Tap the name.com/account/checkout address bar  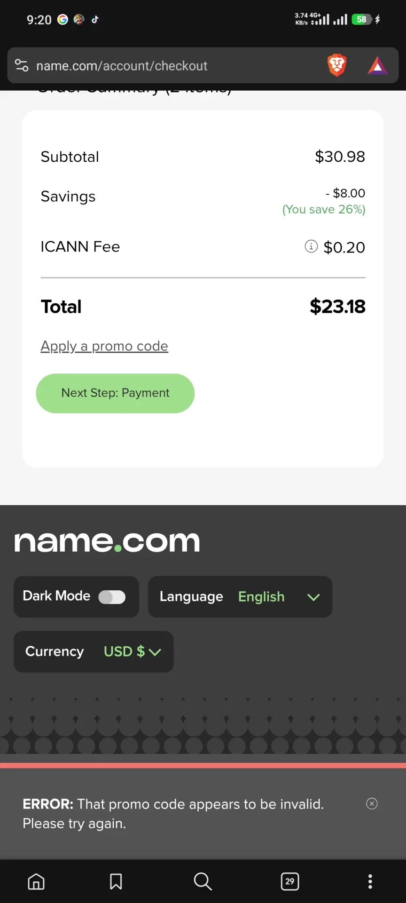coord(122,66)
